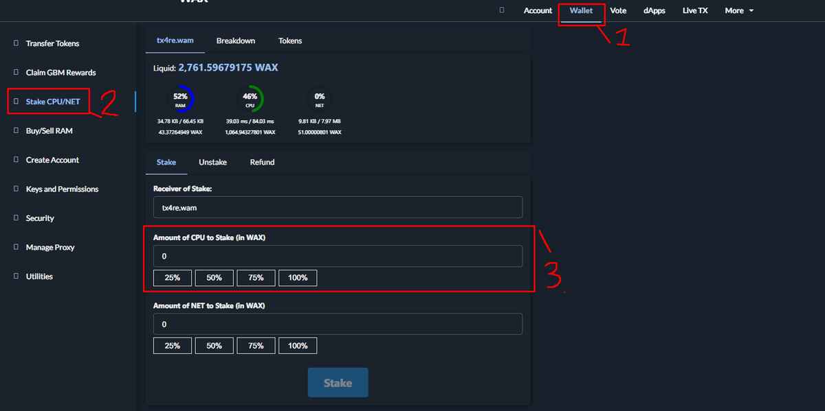Open Buy/Sell RAM in the sidebar
The height and width of the screenshot is (411, 825).
click(49, 130)
